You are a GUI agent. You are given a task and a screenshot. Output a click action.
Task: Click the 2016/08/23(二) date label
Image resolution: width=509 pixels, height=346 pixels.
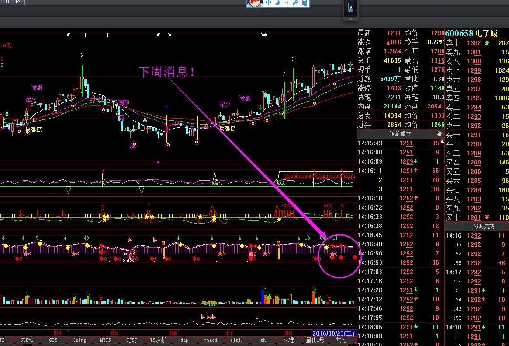point(334,333)
